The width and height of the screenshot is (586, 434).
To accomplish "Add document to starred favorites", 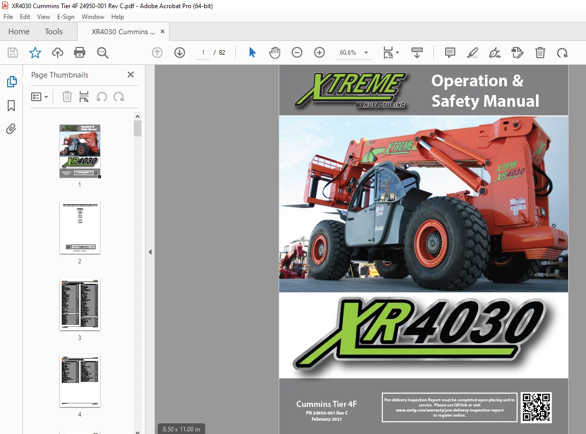I will coord(35,53).
